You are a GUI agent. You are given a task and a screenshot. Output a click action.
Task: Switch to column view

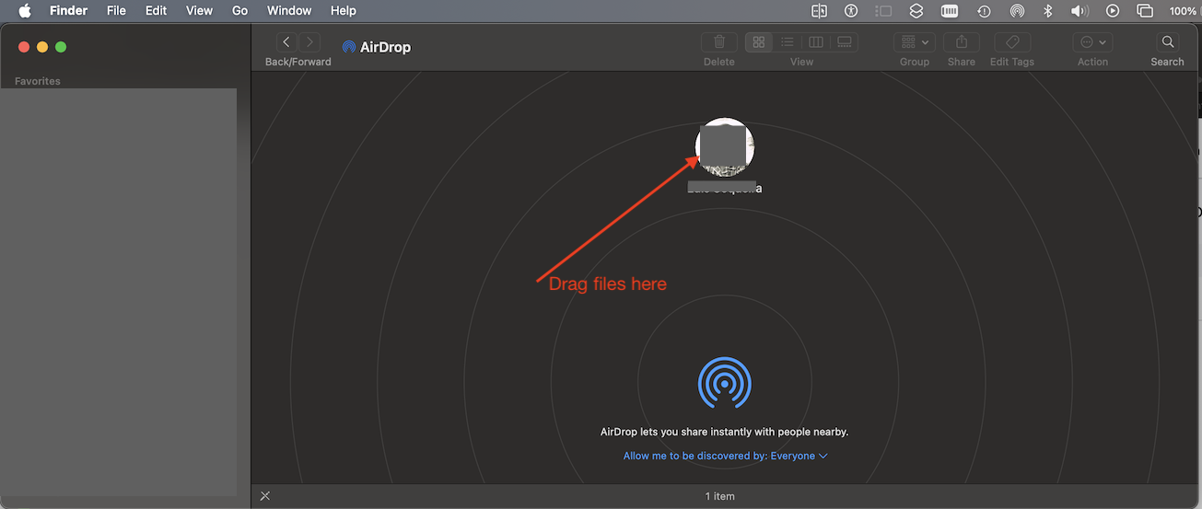pos(816,42)
